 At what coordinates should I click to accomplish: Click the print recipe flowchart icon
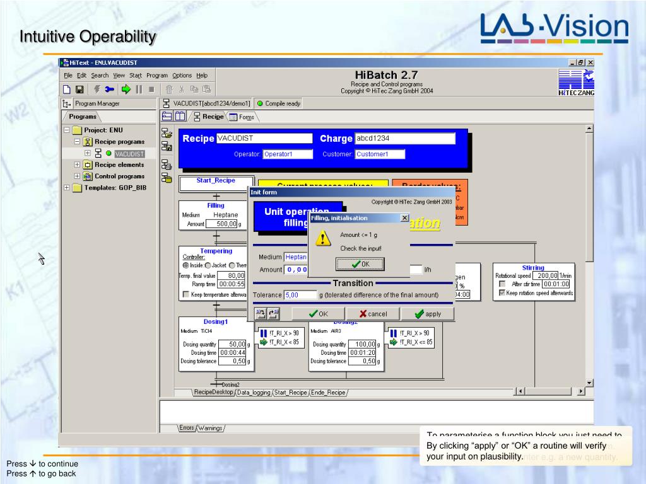coord(167,164)
